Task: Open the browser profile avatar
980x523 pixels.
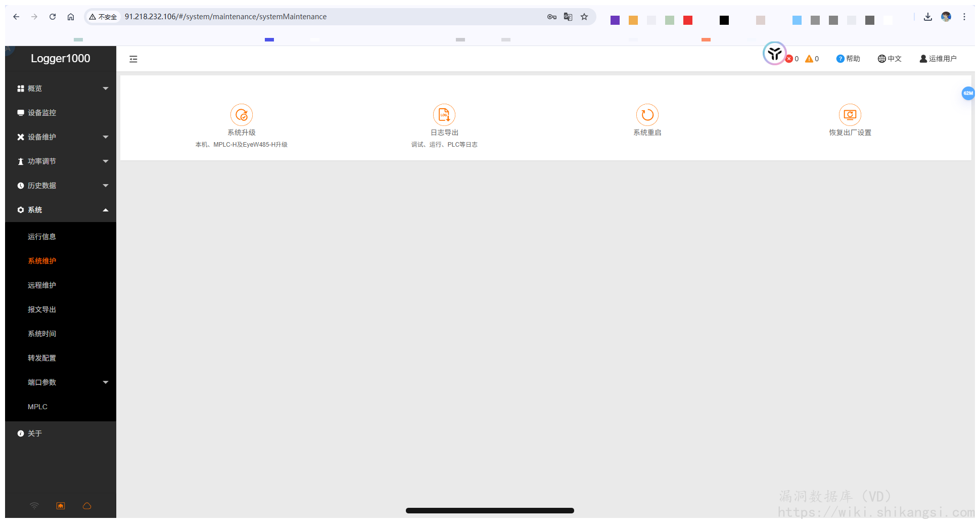Action: click(x=946, y=17)
